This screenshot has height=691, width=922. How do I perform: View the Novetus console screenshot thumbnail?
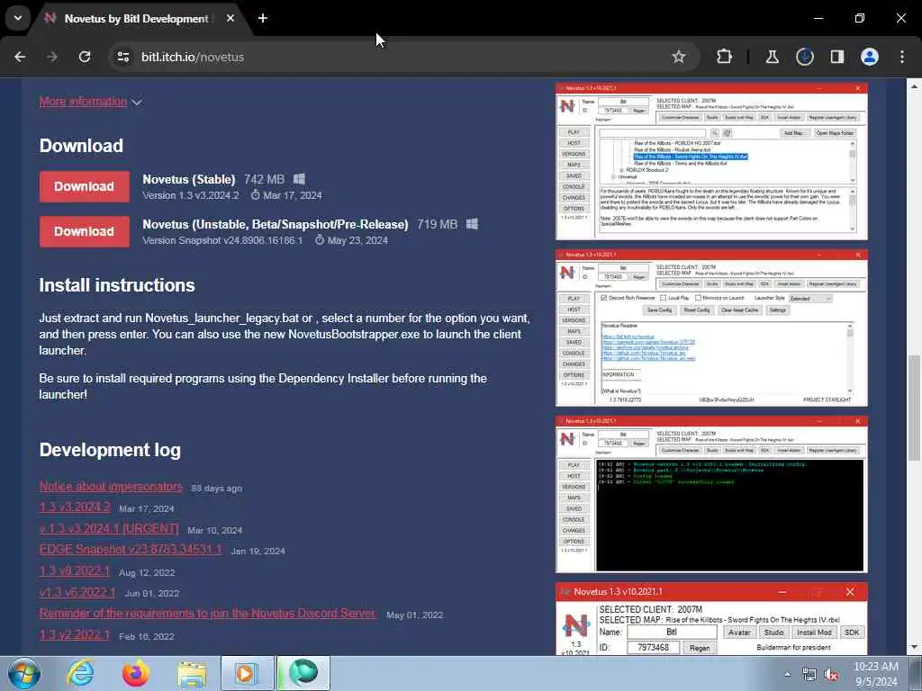(x=711, y=495)
